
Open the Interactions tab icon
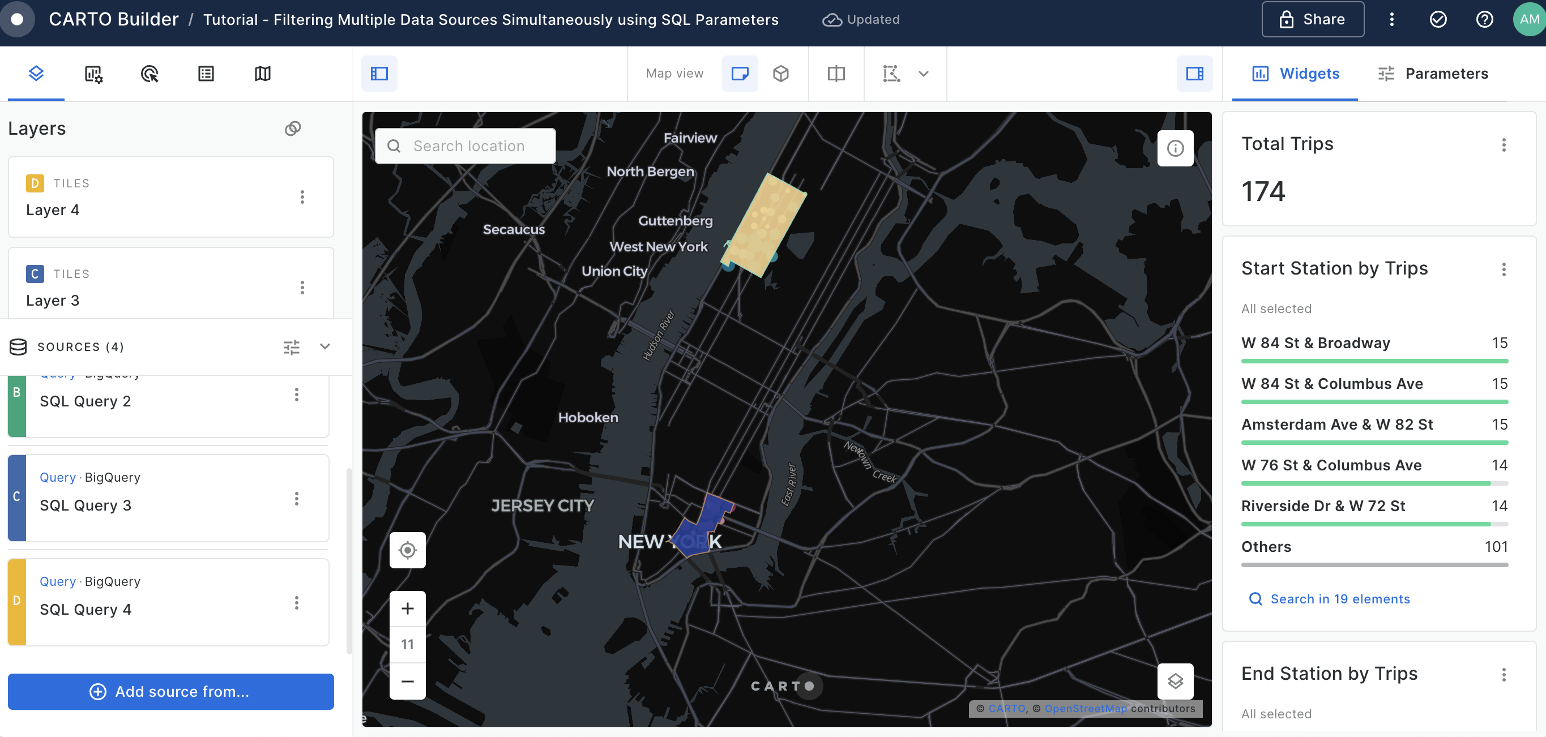[150, 74]
